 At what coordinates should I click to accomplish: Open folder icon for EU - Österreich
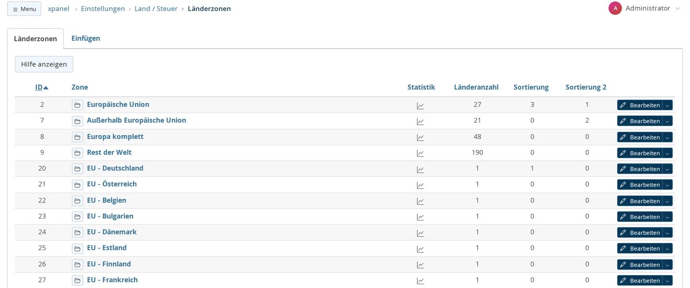point(78,184)
